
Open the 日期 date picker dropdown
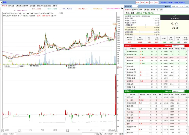[x=181, y=6]
